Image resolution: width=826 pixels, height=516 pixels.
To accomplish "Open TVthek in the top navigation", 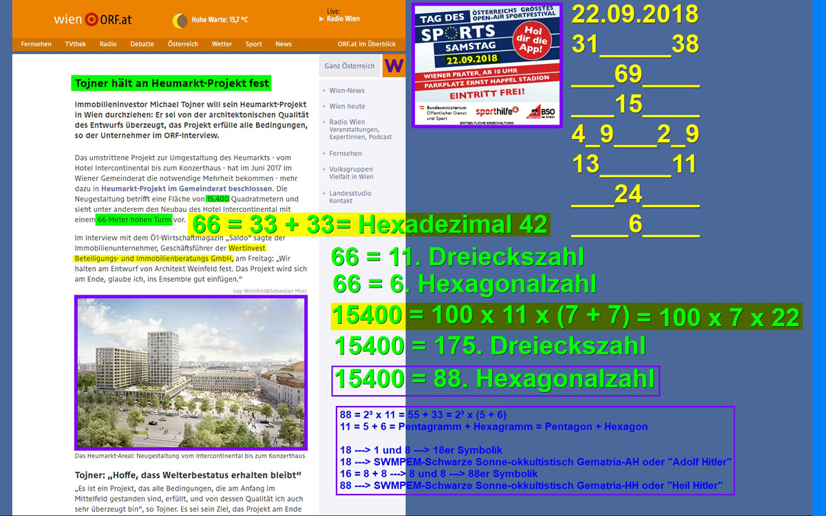I will [x=76, y=44].
